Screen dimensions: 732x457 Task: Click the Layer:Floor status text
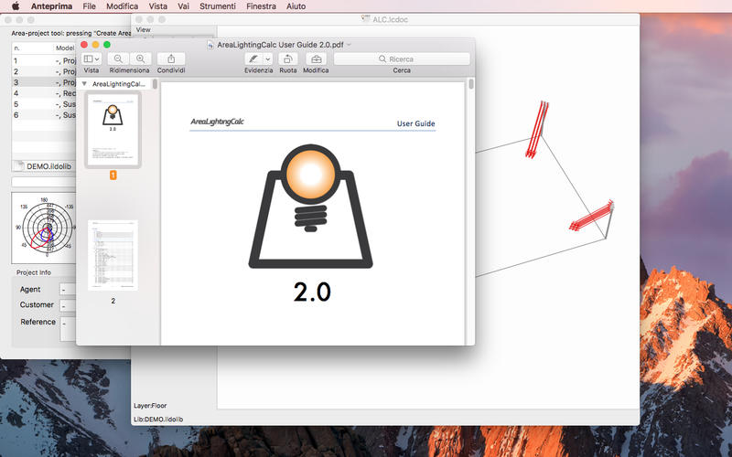click(150, 406)
